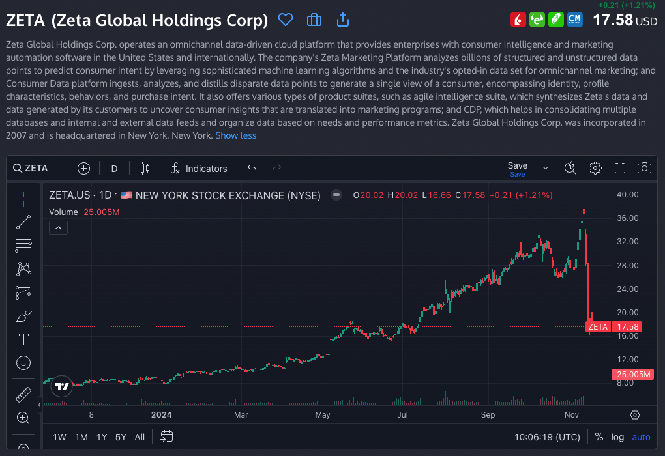Toggle auto scale mode
Viewport: 665px width, 456px height.
tap(641, 437)
